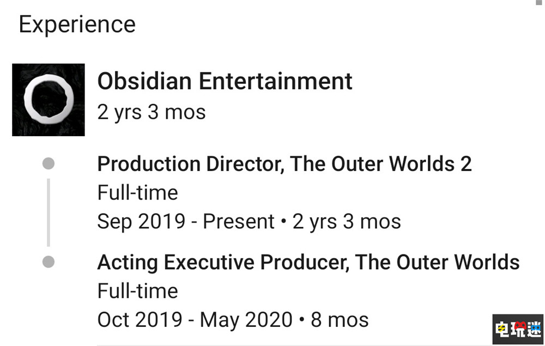Screen dimensions: 545x346
Task: Click the company total duration under Obsidian Entertainment
Action: click(x=152, y=112)
